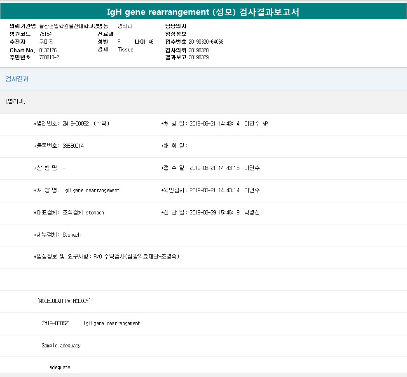Click the 접수번호 20190320-64068 value
Viewport: 407px width, 377px height.
[x=206, y=42]
